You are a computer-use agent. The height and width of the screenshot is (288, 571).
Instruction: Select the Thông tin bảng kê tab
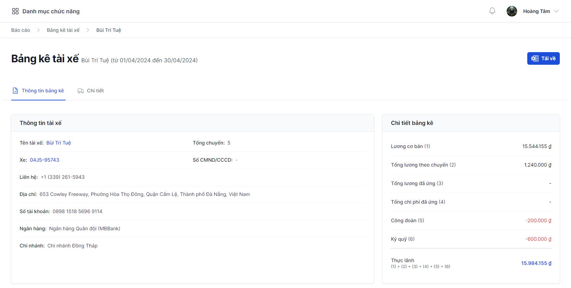coord(43,91)
